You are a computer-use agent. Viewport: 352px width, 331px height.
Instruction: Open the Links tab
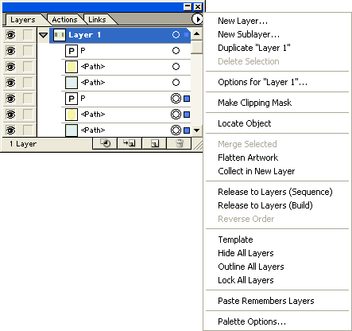(x=97, y=20)
